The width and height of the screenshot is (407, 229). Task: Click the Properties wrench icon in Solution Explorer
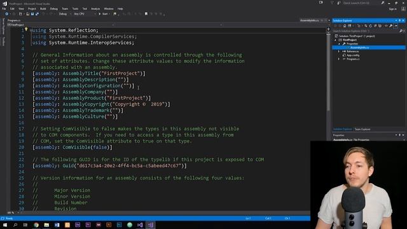[391, 25]
